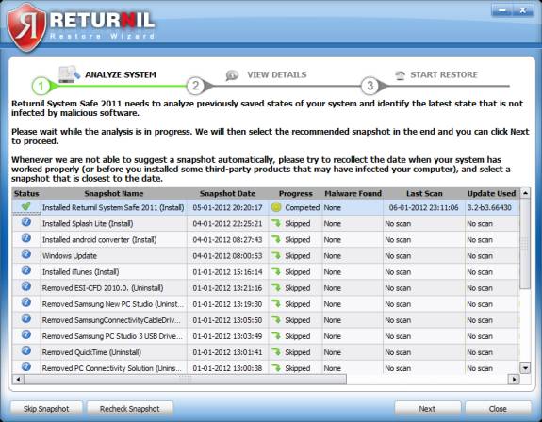Select the 'Windows Update' snapshot name
542x422 pixels.
[x=70, y=256]
